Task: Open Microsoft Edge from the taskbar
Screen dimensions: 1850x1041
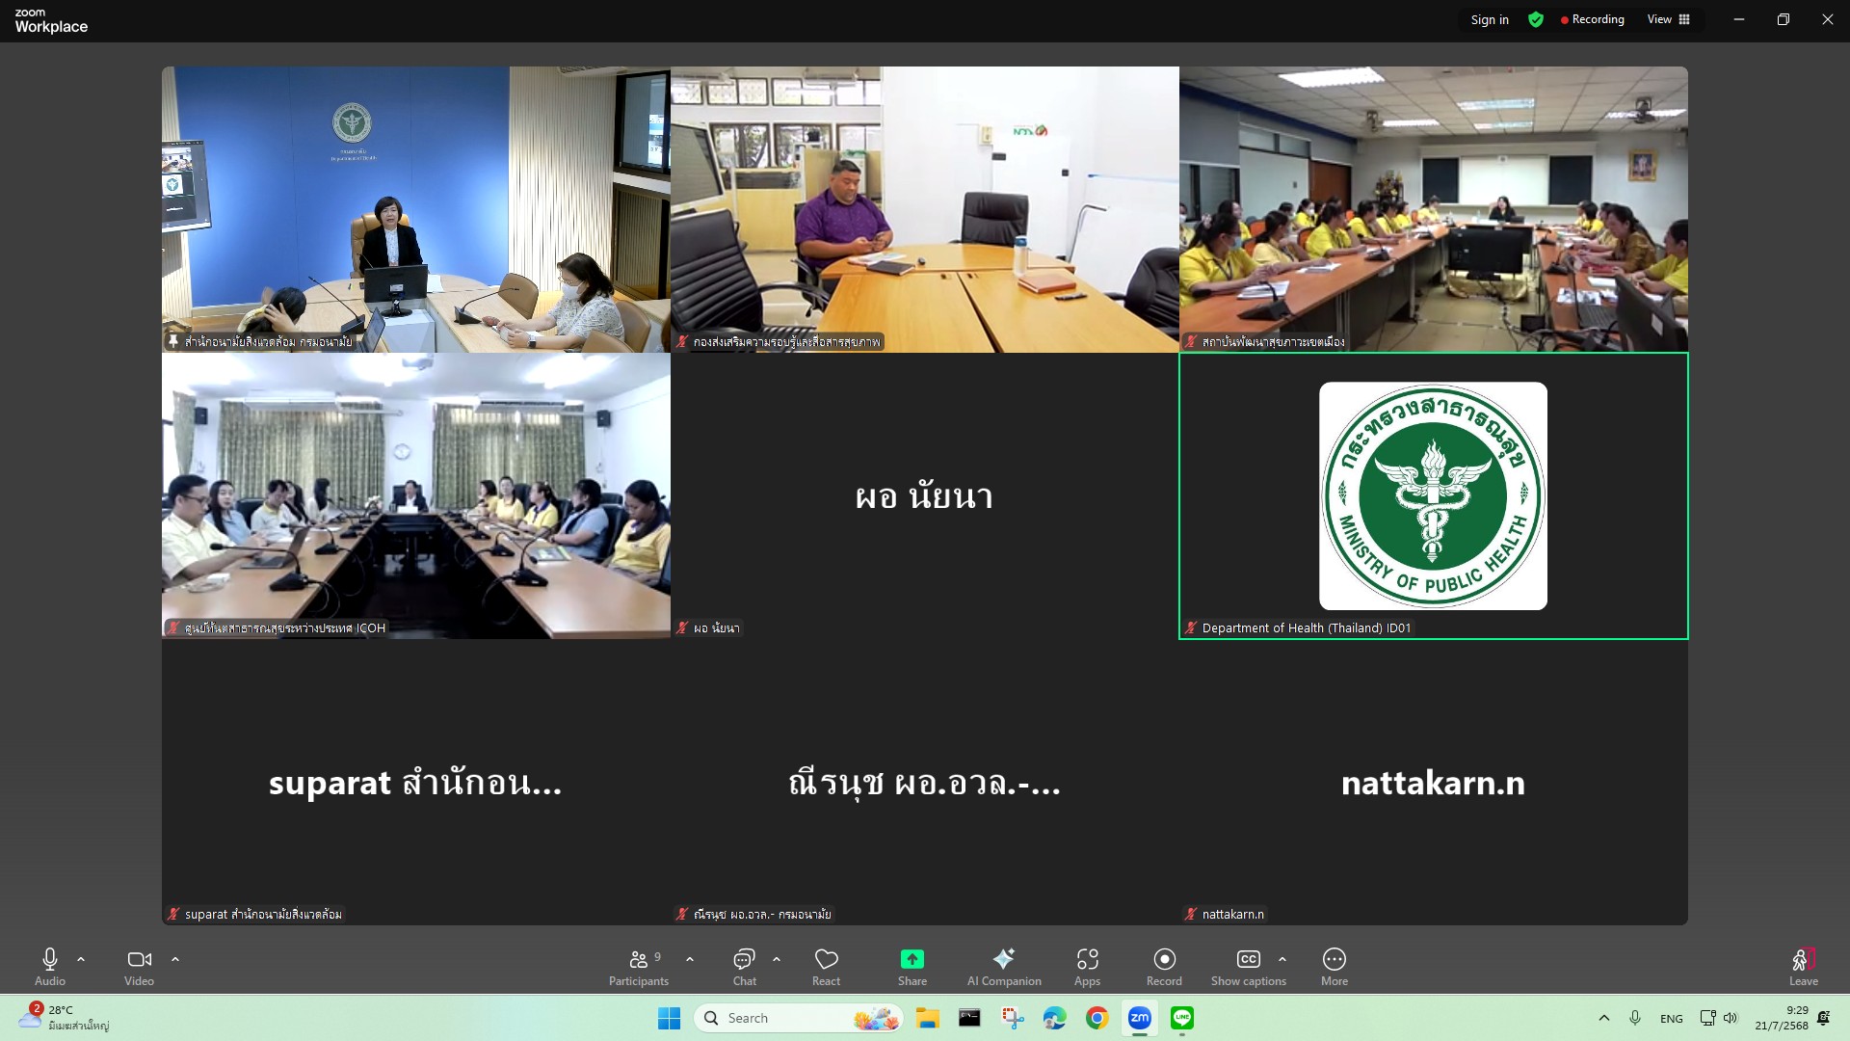Action: click(1054, 1018)
